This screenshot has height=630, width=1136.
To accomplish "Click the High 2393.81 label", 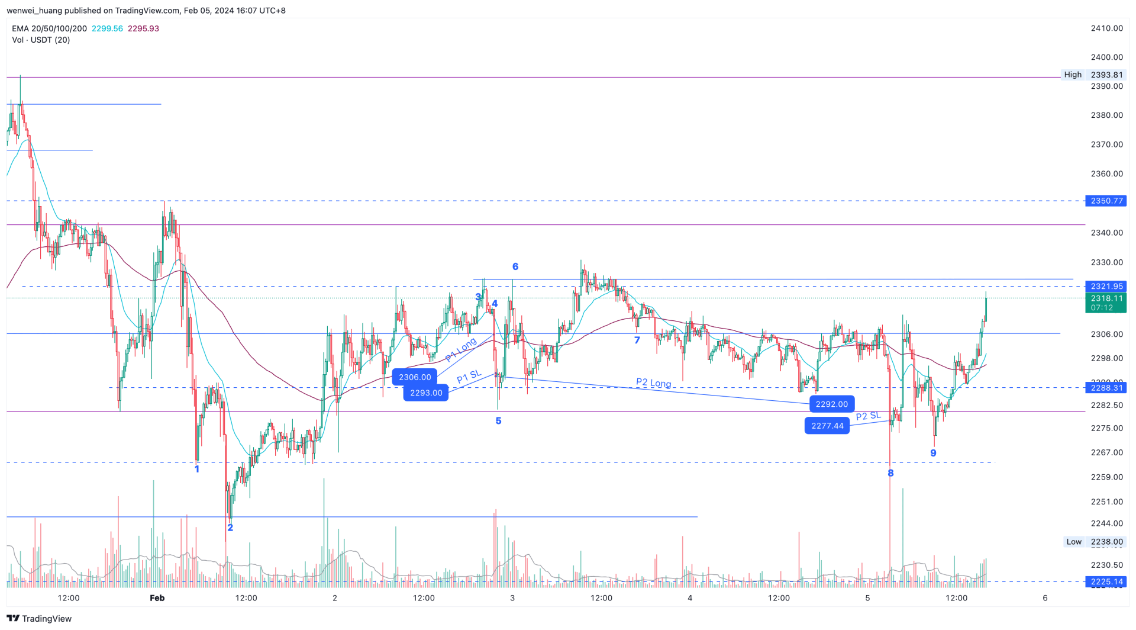I will [1093, 75].
